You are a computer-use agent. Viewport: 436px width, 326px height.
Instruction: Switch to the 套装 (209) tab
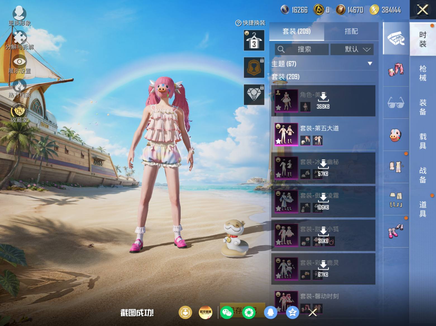coord(297,31)
